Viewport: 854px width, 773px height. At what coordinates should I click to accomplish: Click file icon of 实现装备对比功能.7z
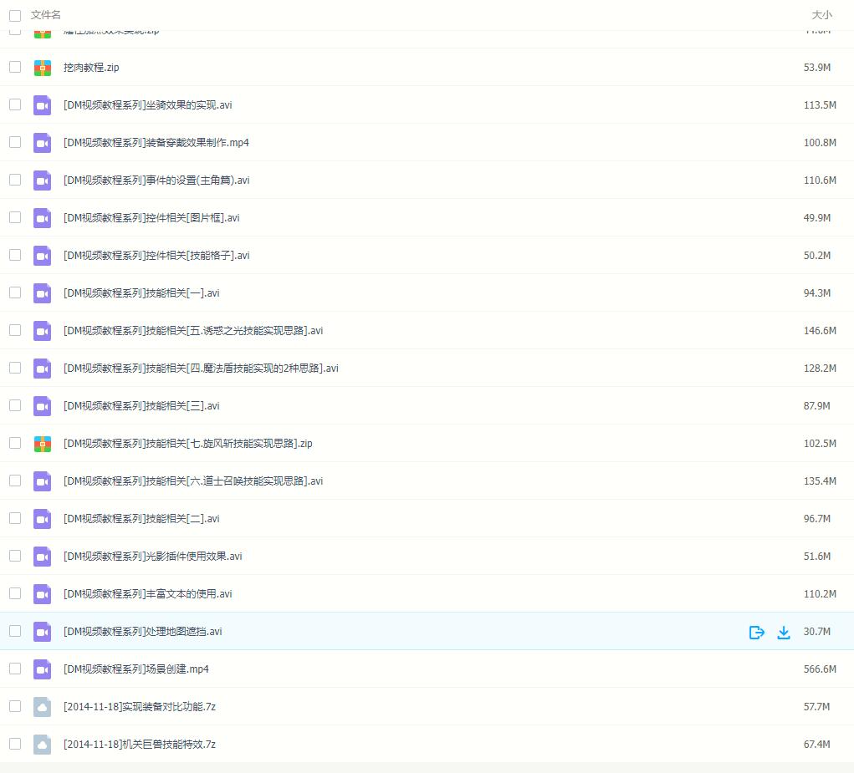tap(43, 706)
